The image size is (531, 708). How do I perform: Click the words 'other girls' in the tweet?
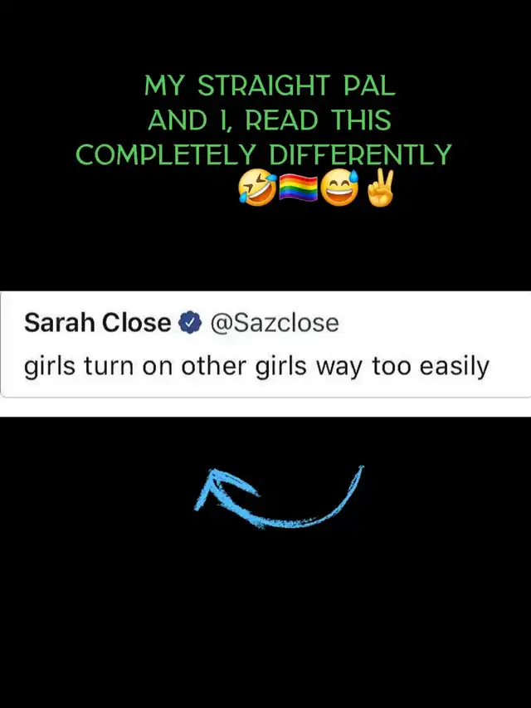244,366
